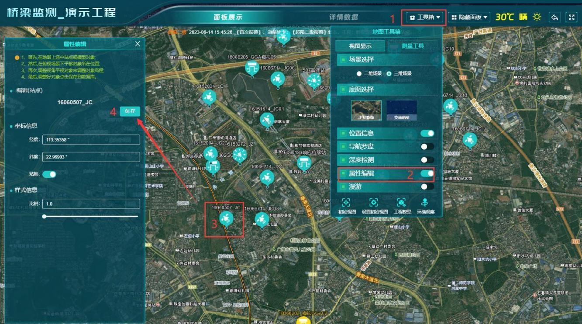Turn on the 漫游 roaming switch
This screenshot has width=582, height=324.
427,186
